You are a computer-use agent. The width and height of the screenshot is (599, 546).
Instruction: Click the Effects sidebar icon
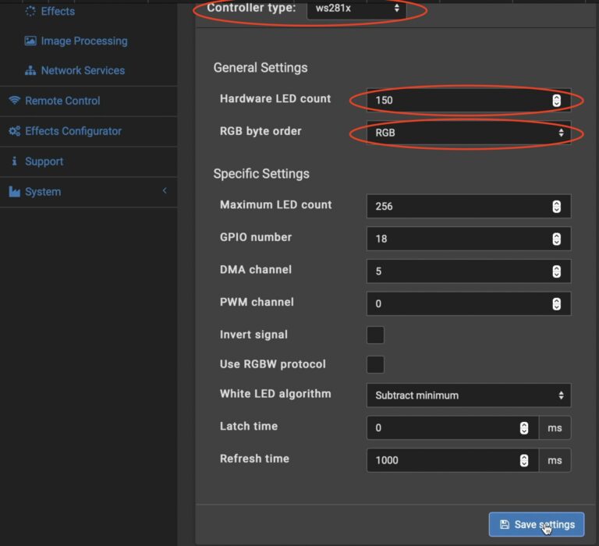(30, 11)
